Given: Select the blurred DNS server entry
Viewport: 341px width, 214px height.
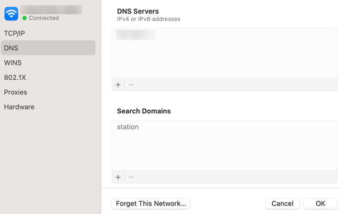Looking at the screenshot, I should [x=135, y=35].
